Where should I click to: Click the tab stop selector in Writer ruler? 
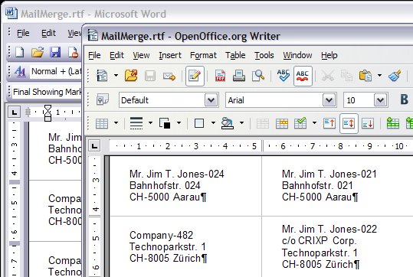[x=94, y=145]
